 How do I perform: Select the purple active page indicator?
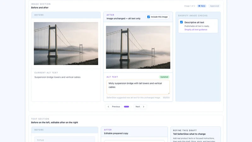pyautogui.click(x=127, y=107)
